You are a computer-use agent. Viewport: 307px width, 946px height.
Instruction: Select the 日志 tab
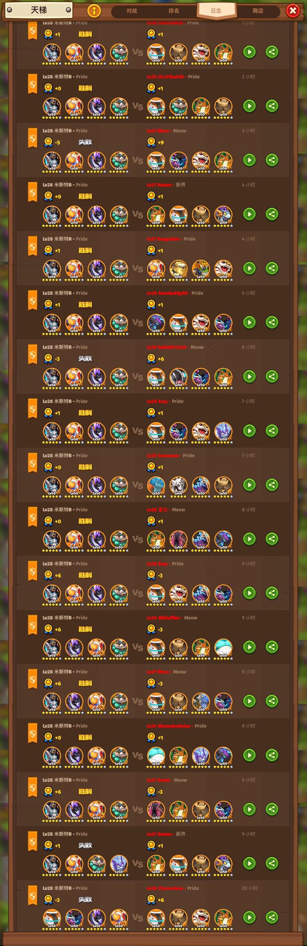point(216,11)
